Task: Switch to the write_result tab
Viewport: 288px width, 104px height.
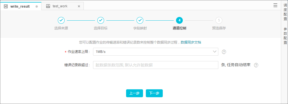Action: pyautogui.click(x=21, y=6)
